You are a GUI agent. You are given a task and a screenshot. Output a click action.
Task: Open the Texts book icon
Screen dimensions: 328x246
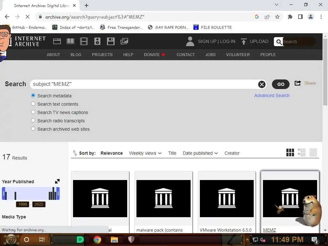point(70,41)
